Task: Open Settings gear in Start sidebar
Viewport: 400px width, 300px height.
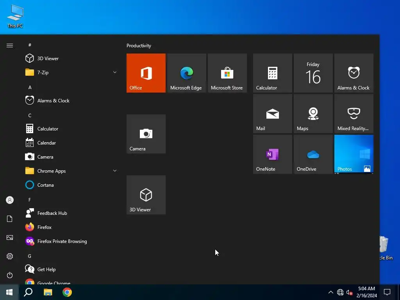Action: (x=10, y=256)
